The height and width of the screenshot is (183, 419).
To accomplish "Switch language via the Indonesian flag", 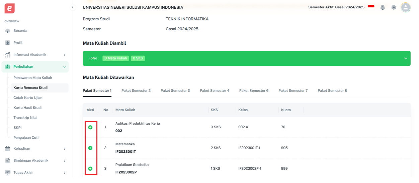I will coord(371,7).
